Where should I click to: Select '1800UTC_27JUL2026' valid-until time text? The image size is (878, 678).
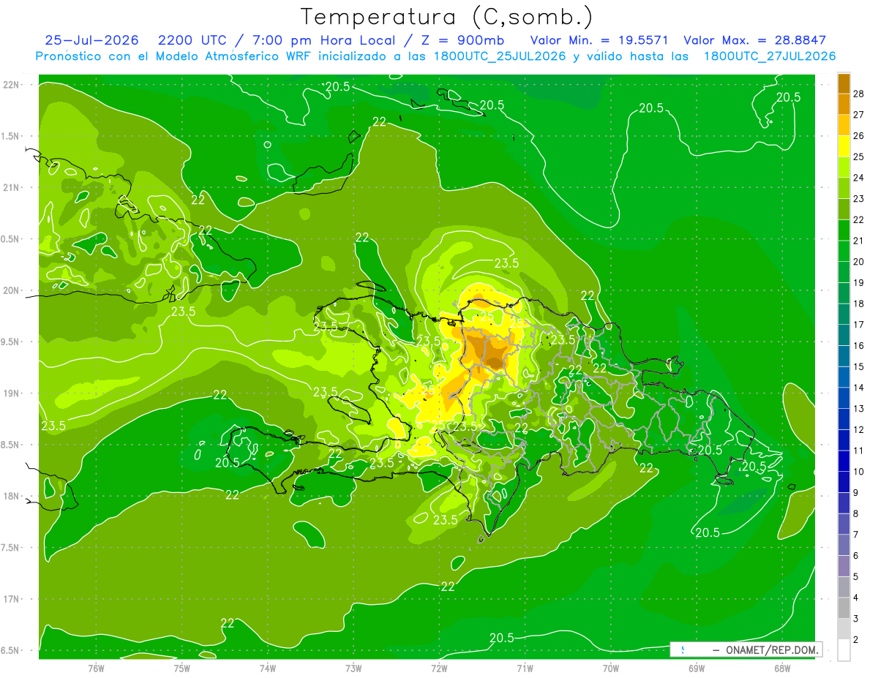tap(770, 56)
